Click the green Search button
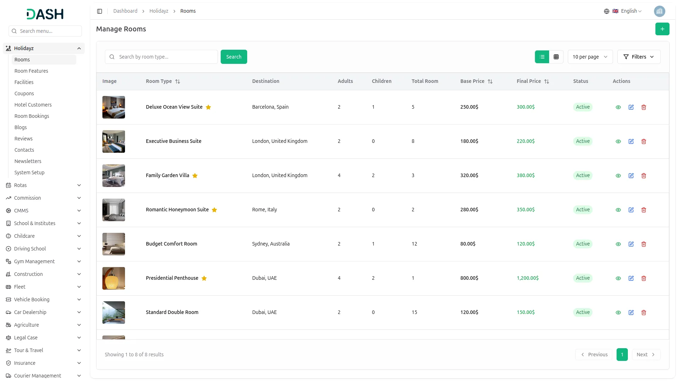This screenshot has height=381, width=678. point(233,57)
